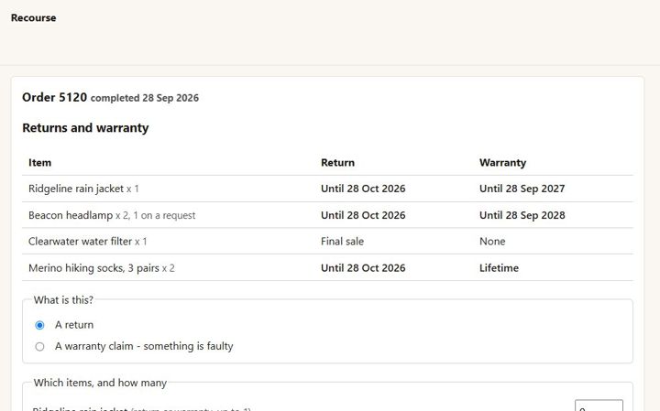
Task: Select the "A return" radio option
Action: [x=39, y=325]
